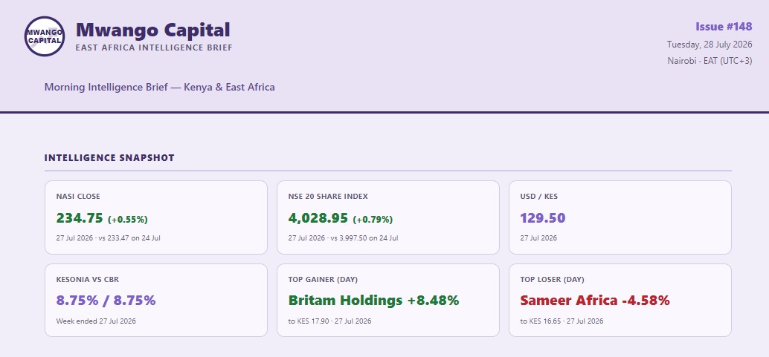Click Sameer Africa -4.58% text
The width and height of the screenshot is (769, 357).
[x=595, y=300]
